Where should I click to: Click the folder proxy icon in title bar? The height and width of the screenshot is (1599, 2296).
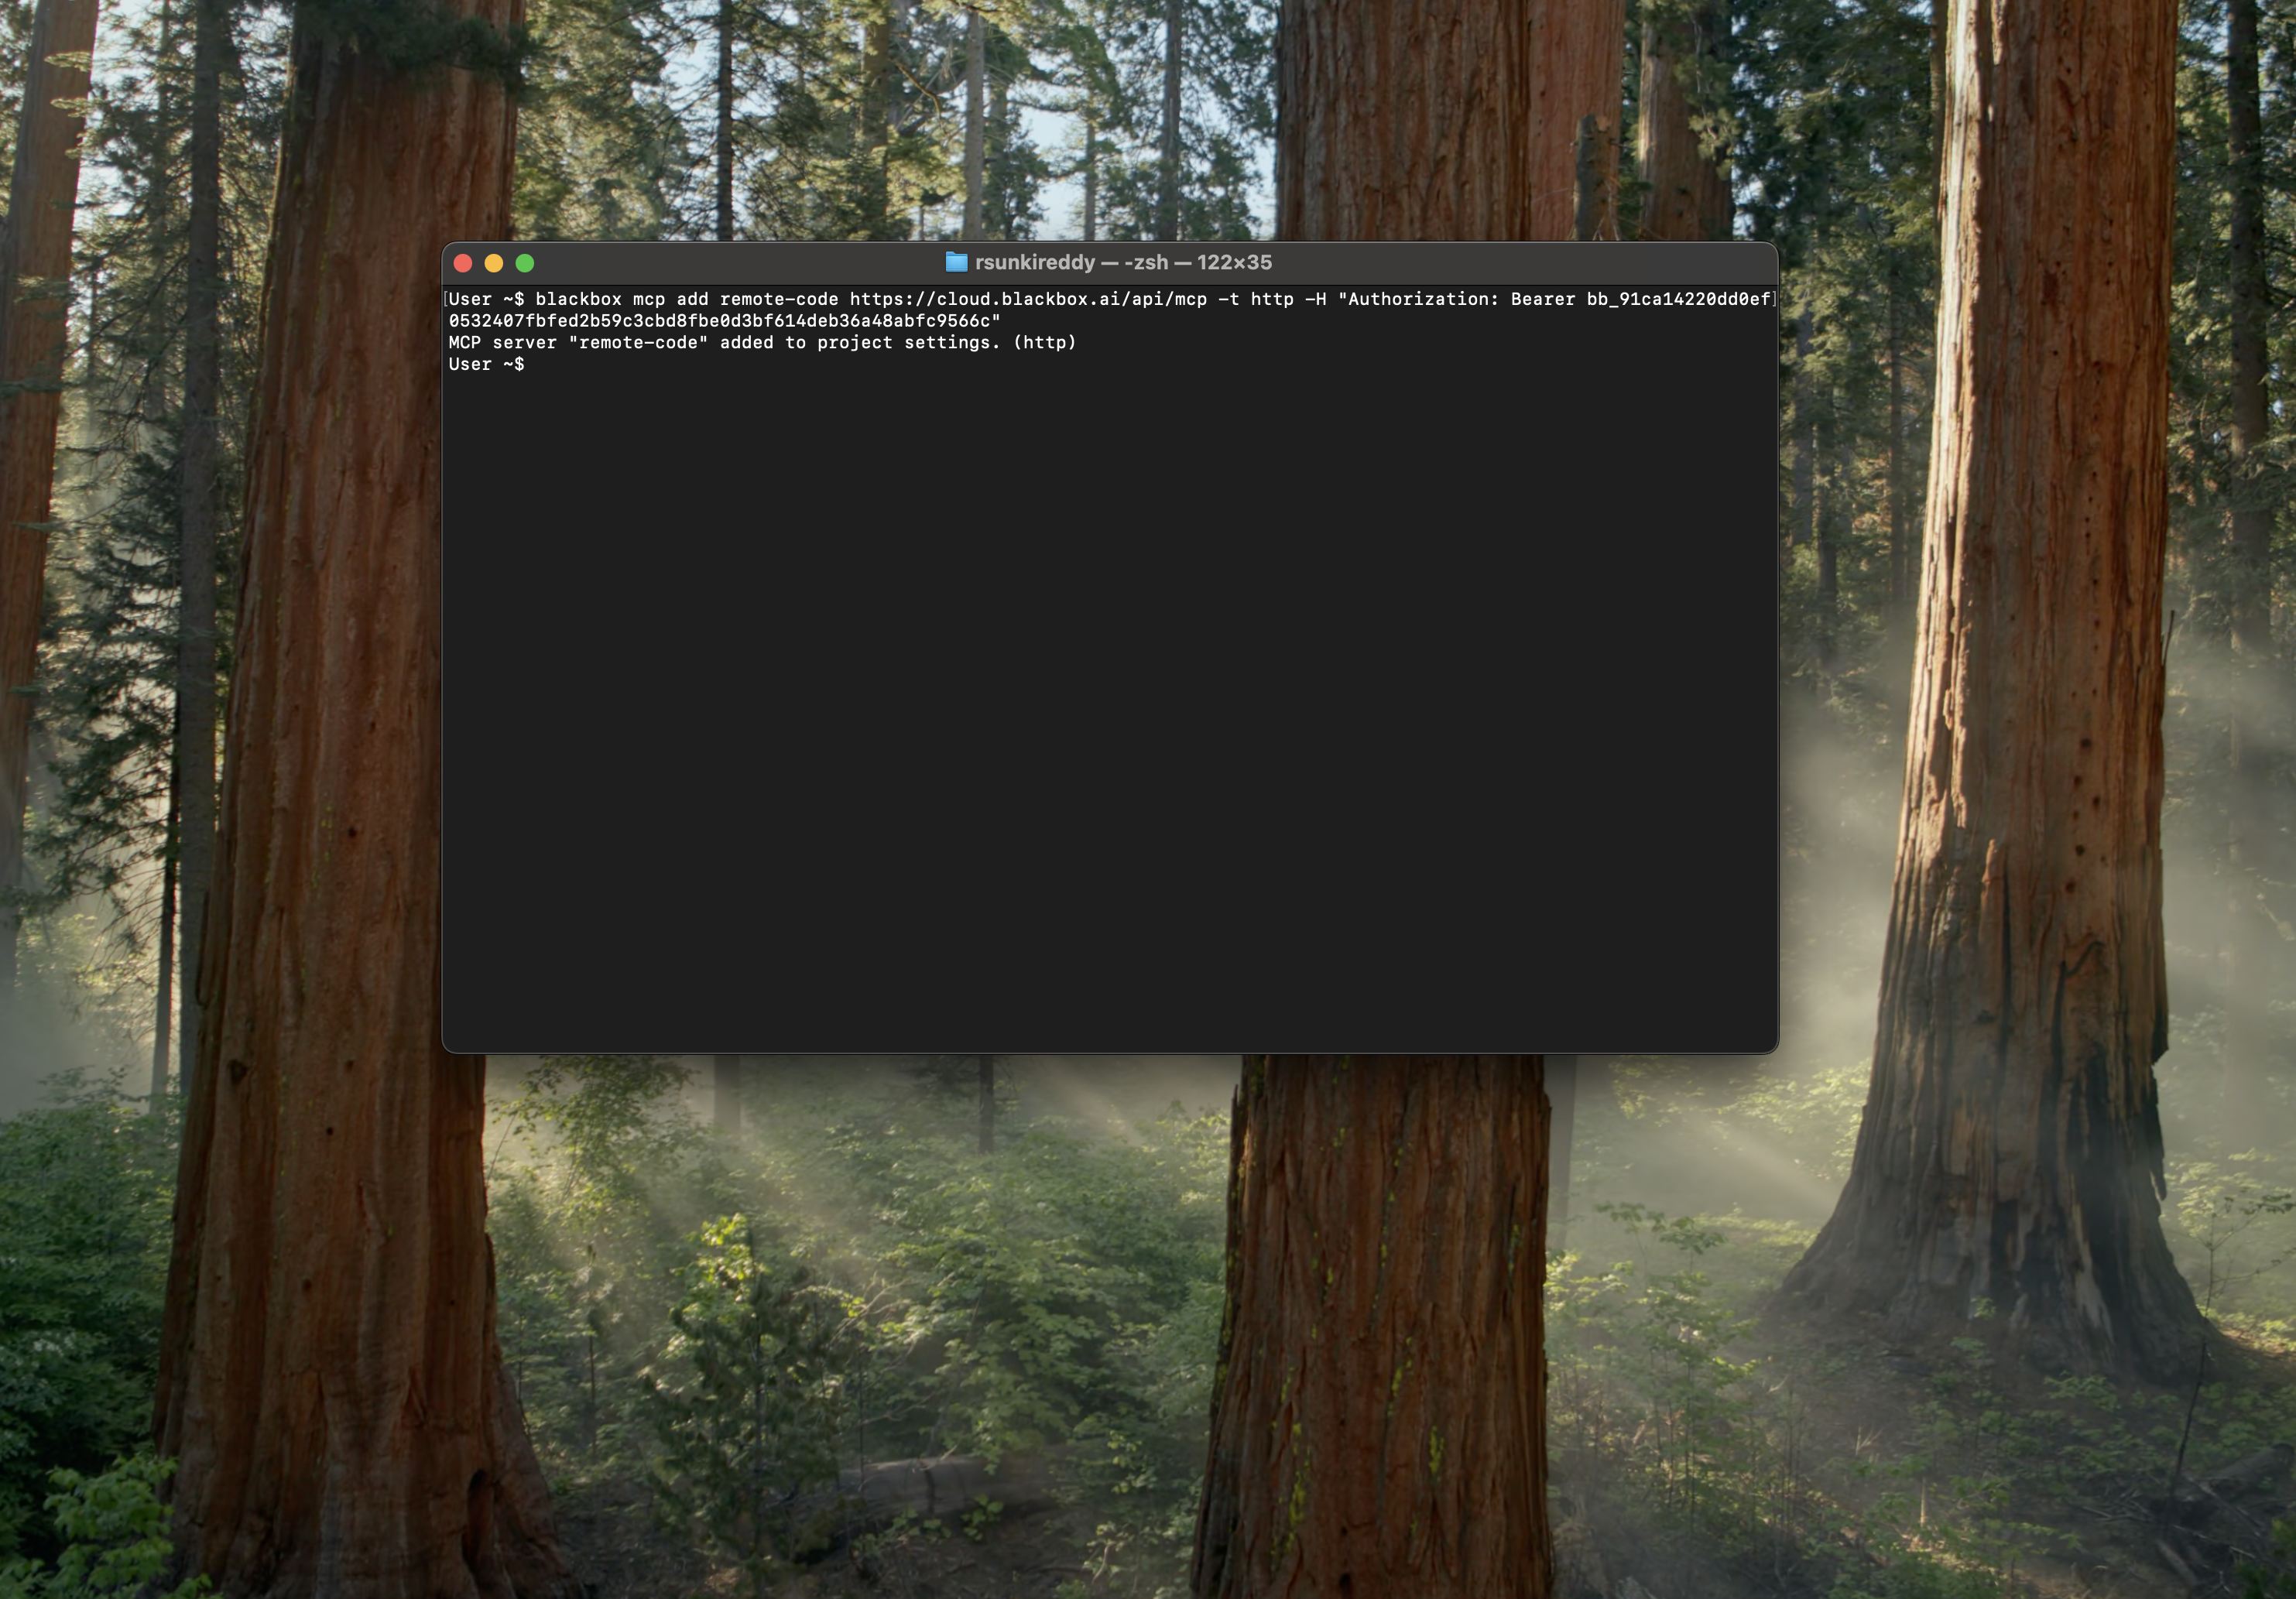pyautogui.click(x=956, y=262)
